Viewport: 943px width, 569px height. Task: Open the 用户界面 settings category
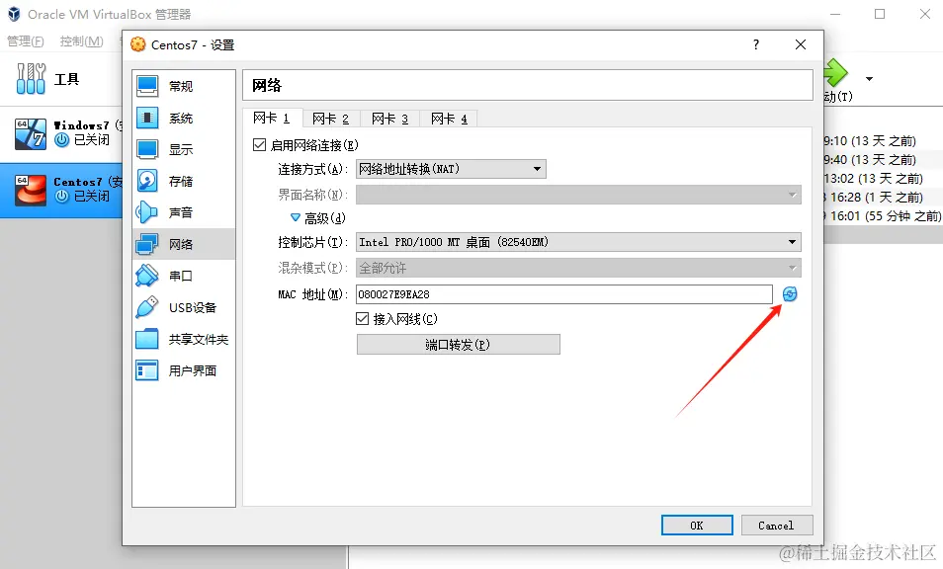(184, 370)
